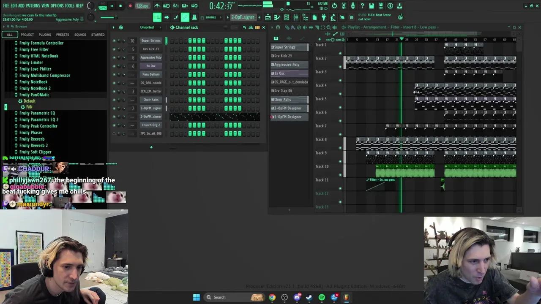Toggle the link (chain) icon in pattern toolbar
Image resolution: width=541 pixels, height=304 pixels.
pyautogui.click(x=185, y=17)
